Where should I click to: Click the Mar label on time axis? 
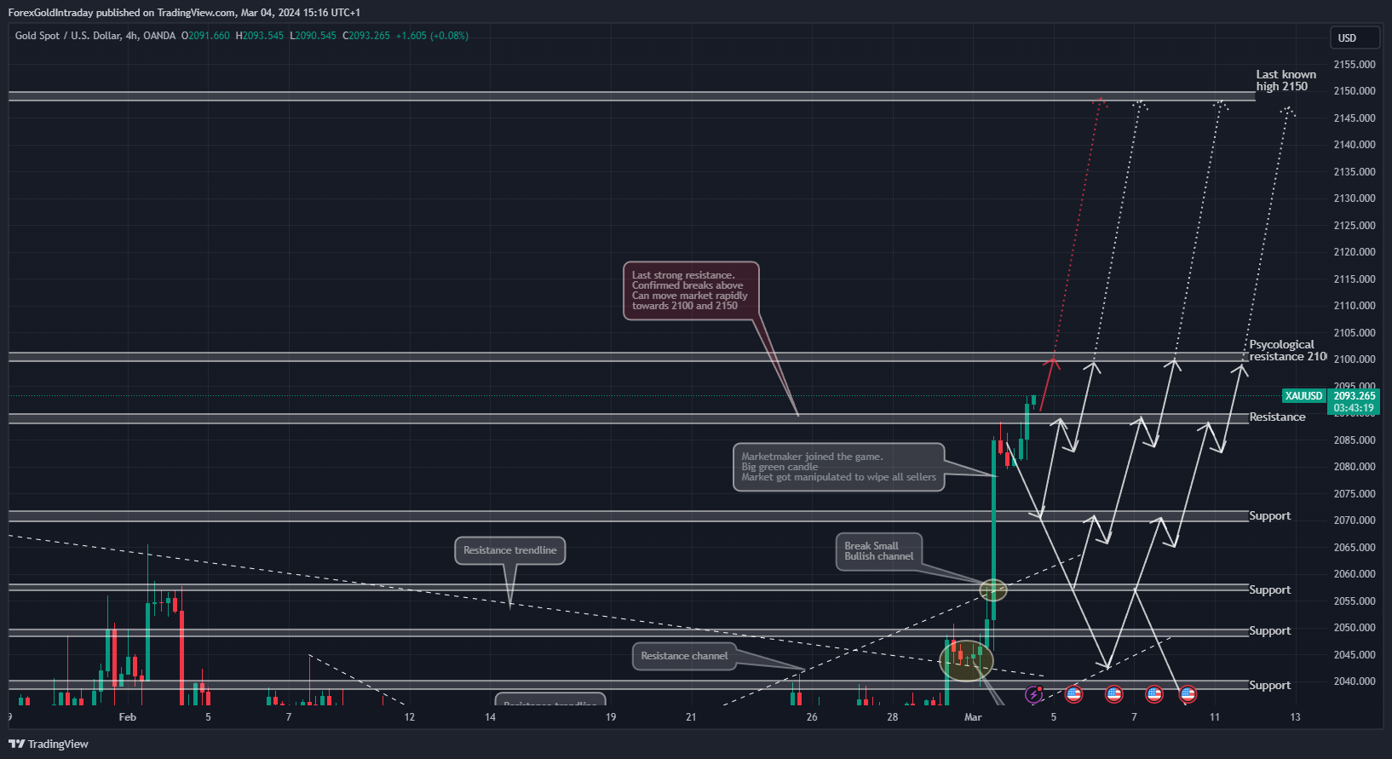click(x=973, y=717)
